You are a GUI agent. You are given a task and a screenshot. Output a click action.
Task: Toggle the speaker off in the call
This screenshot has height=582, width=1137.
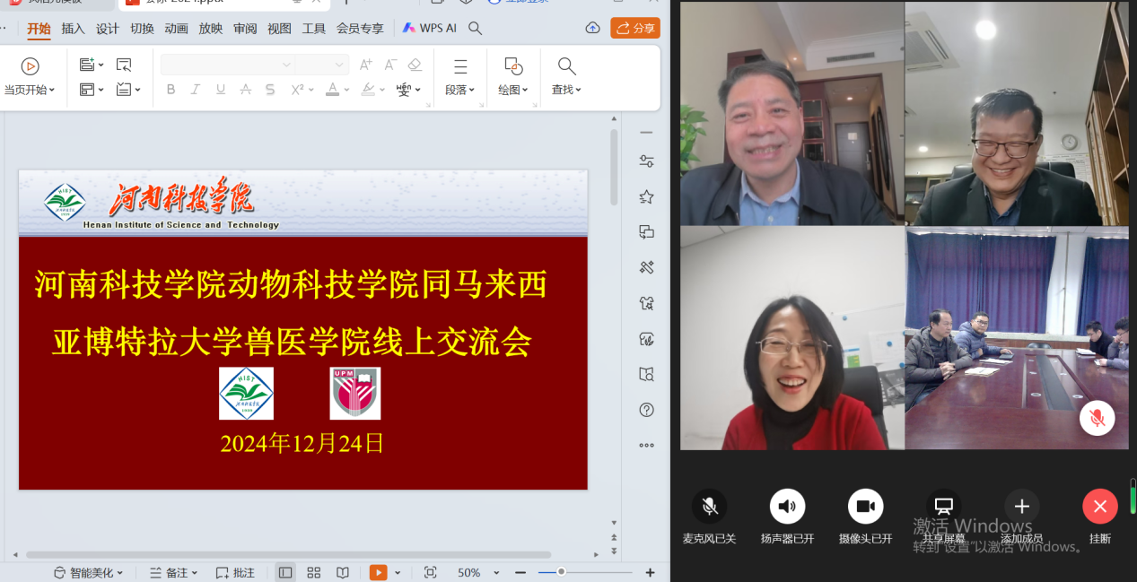pyautogui.click(x=787, y=507)
